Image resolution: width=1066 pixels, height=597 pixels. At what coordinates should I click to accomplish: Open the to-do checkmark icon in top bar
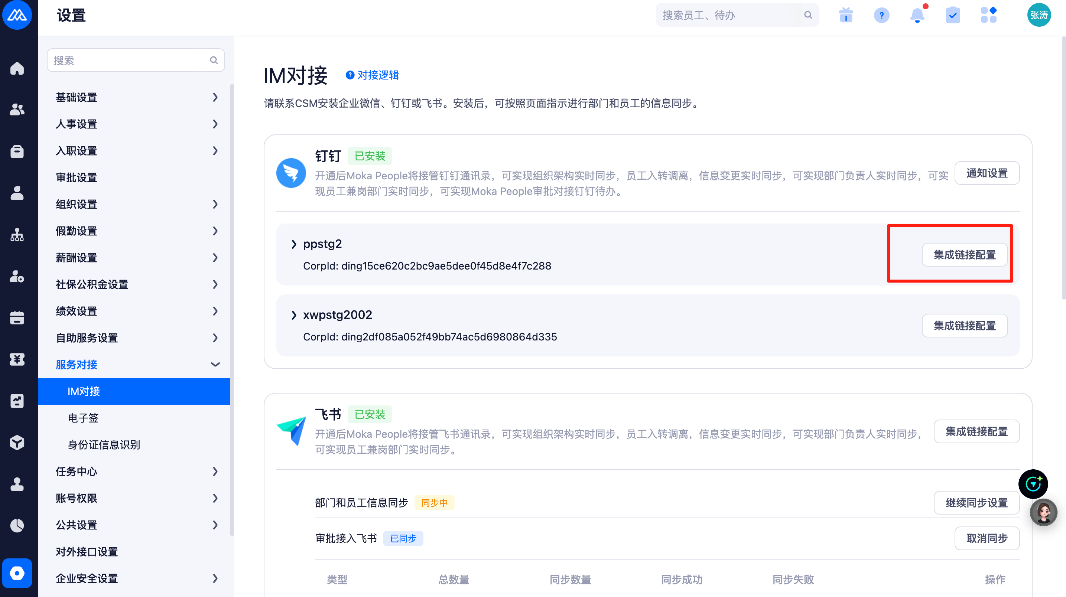coord(953,15)
